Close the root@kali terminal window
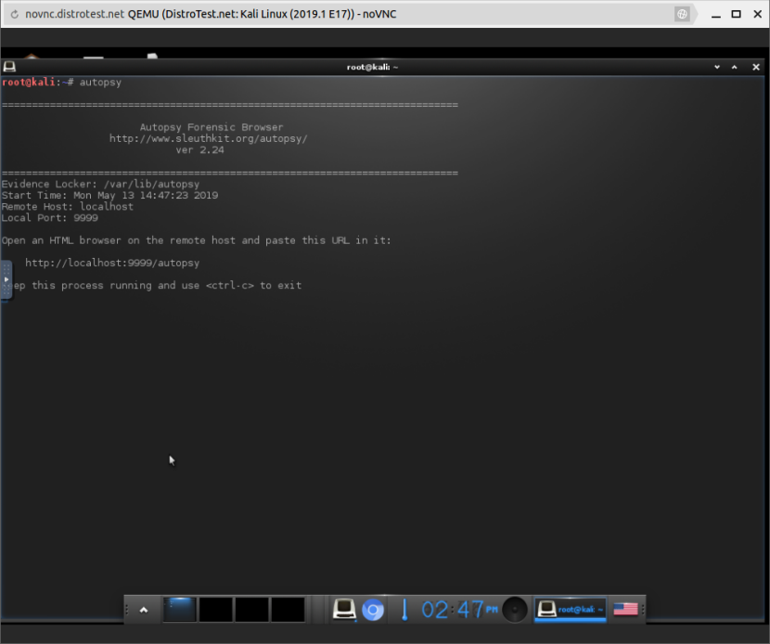Image resolution: width=770 pixels, height=644 pixels. tap(756, 67)
